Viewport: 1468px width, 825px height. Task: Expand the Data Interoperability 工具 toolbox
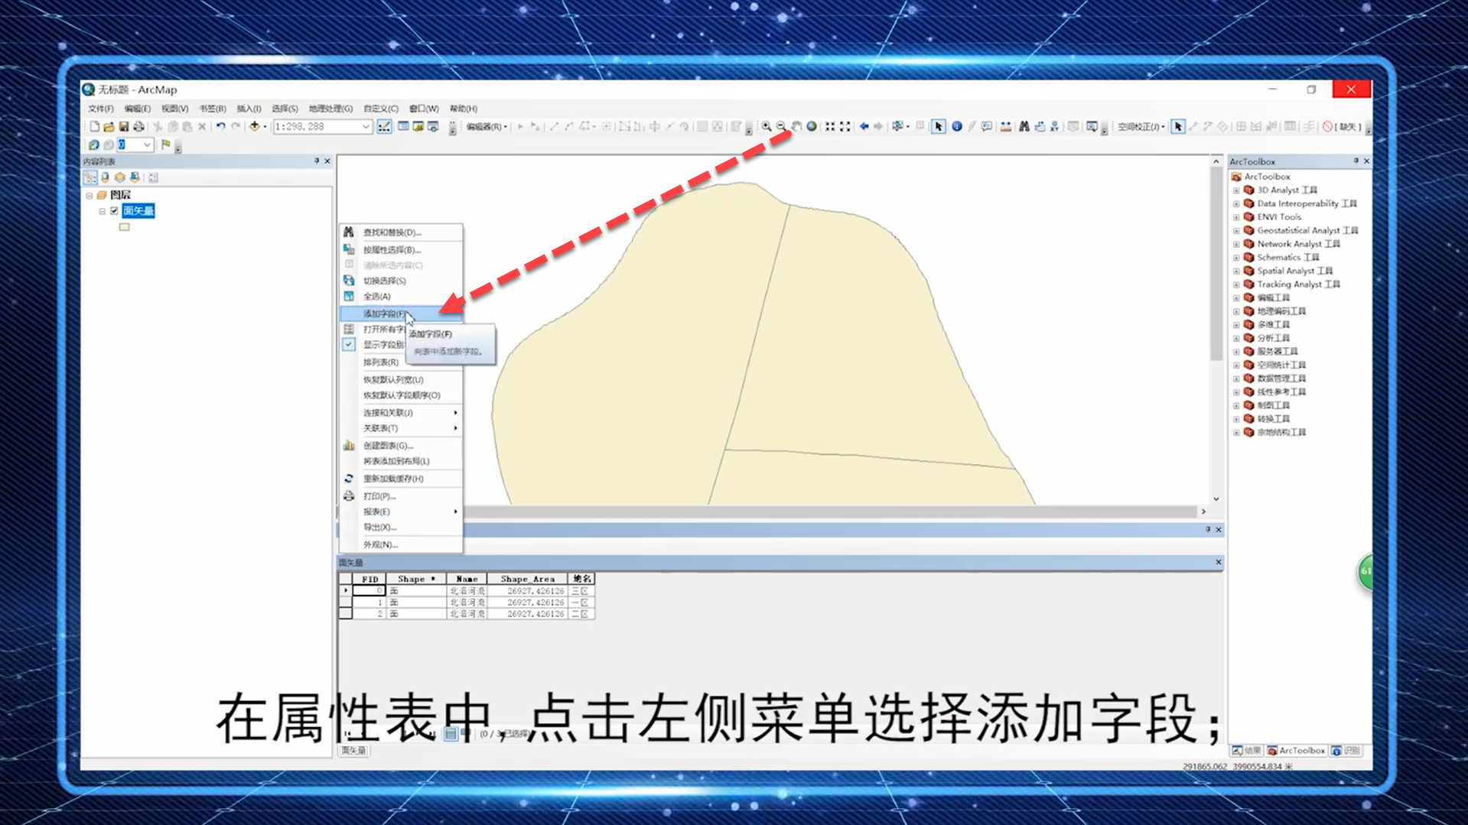[1236, 204]
